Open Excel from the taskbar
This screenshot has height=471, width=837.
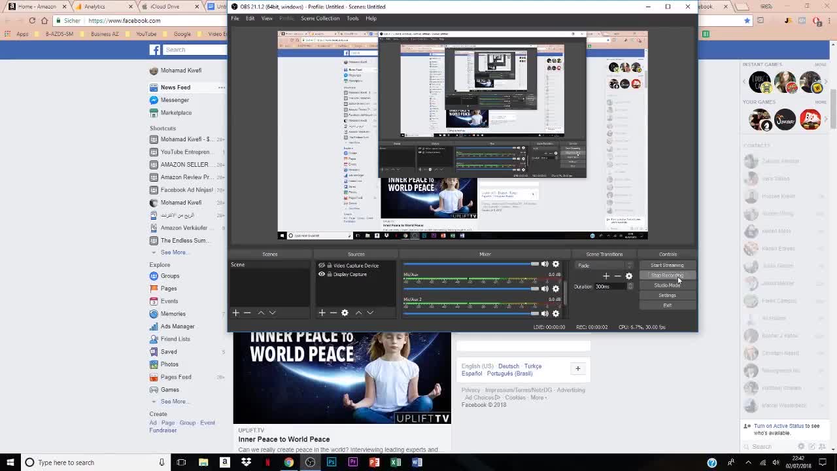pyautogui.click(x=396, y=462)
